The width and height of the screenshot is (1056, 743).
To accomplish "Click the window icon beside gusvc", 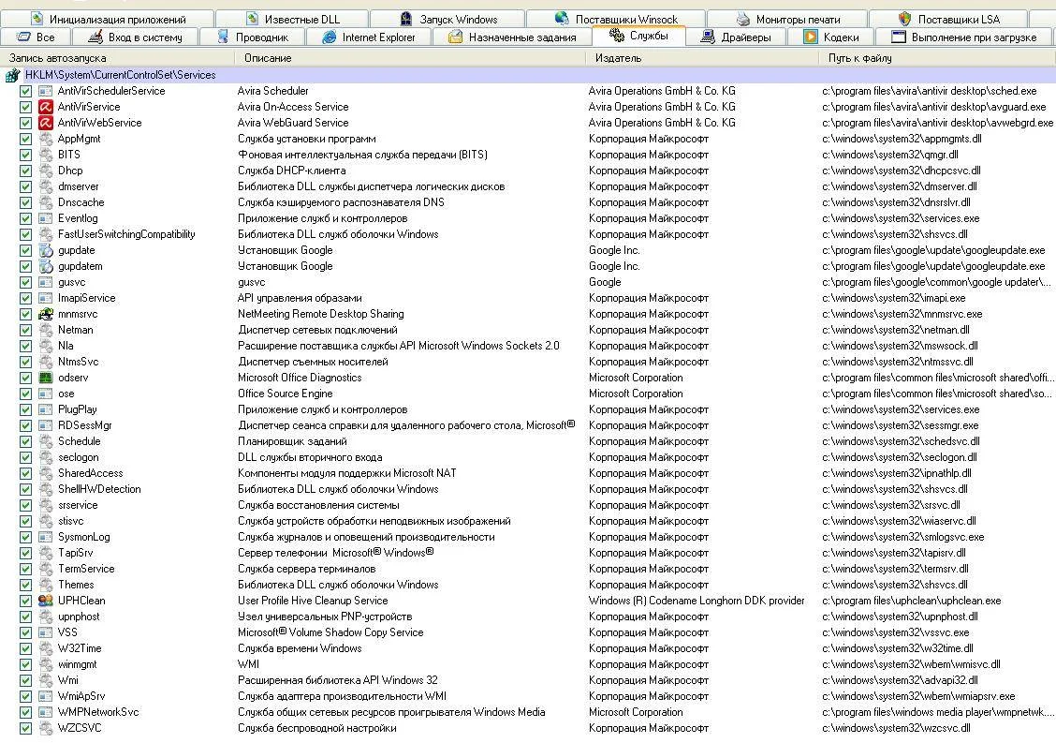I will (45, 282).
